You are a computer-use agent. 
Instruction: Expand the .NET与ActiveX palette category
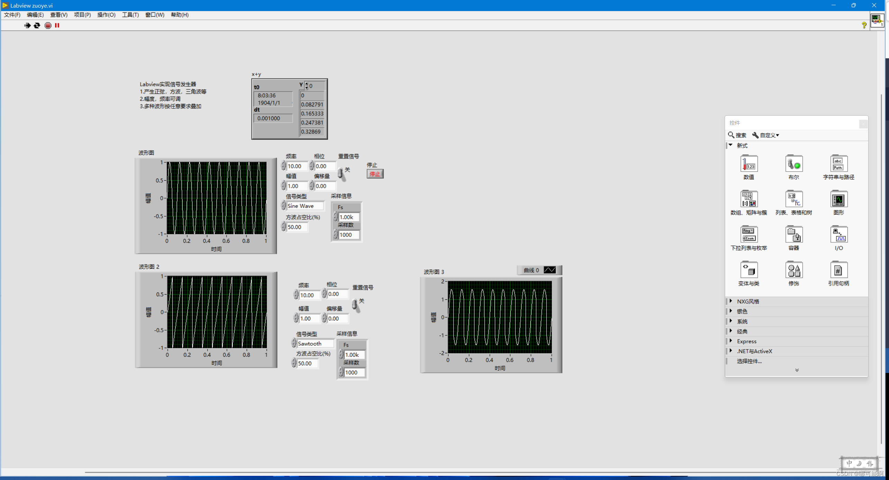tap(731, 351)
